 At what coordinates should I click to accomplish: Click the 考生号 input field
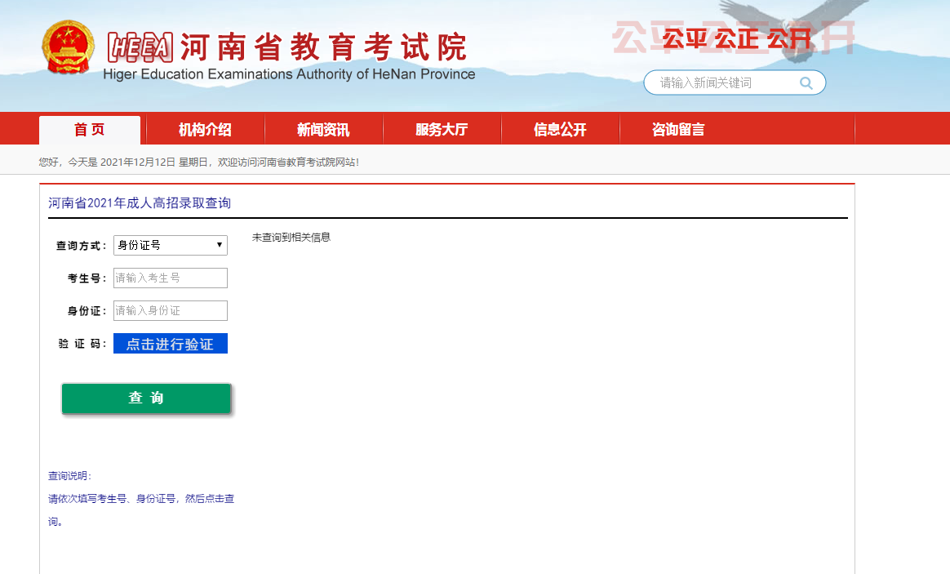point(170,278)
